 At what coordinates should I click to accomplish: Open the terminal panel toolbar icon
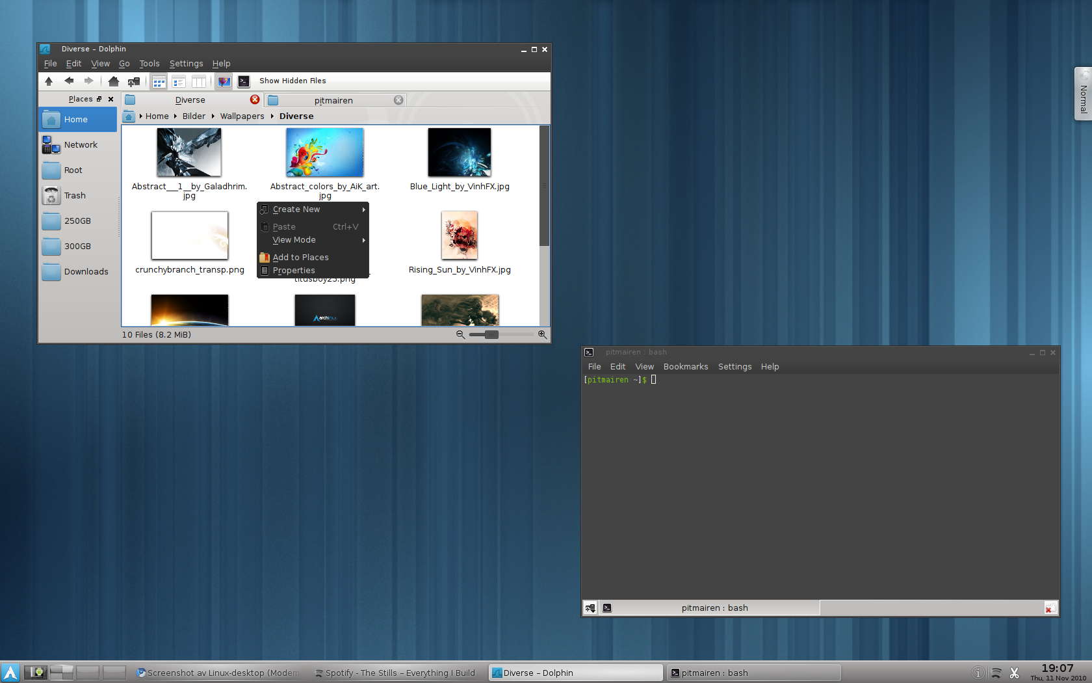pyautogui.click(x=244, y=81)
